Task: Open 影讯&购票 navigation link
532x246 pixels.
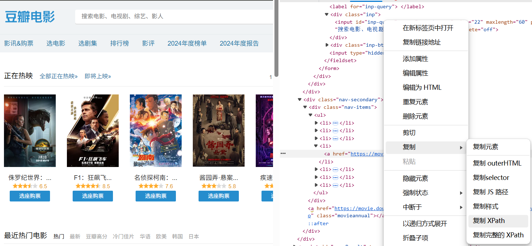Action: click(x=19, y=43)
